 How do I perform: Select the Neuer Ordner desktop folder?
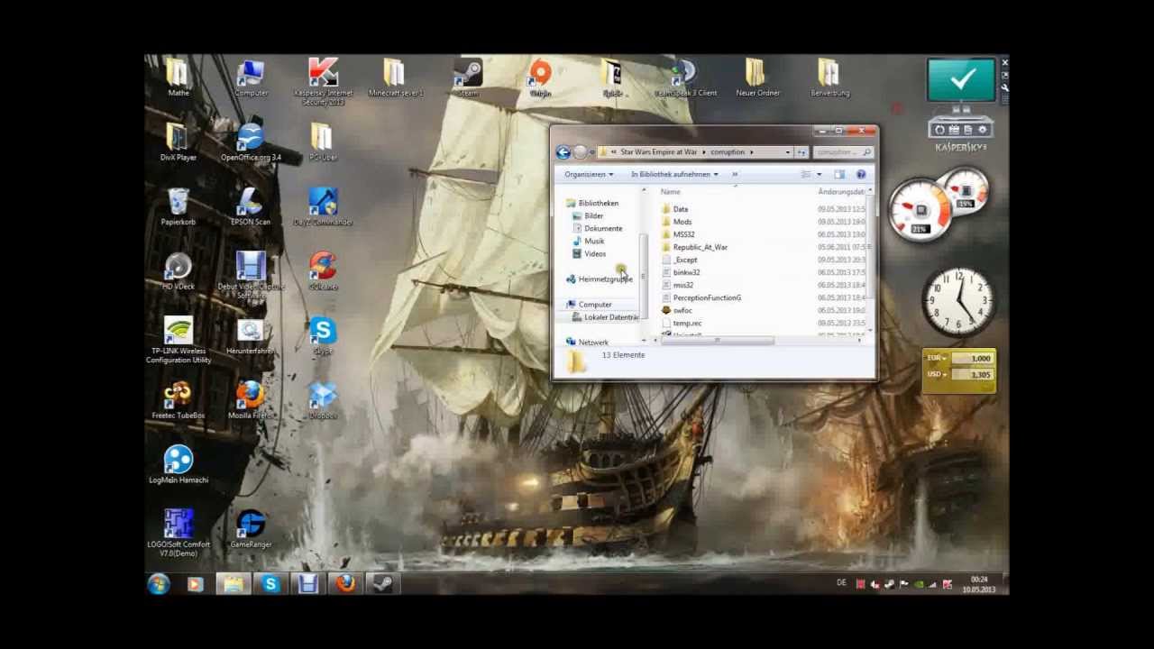[x=757, y=78]
